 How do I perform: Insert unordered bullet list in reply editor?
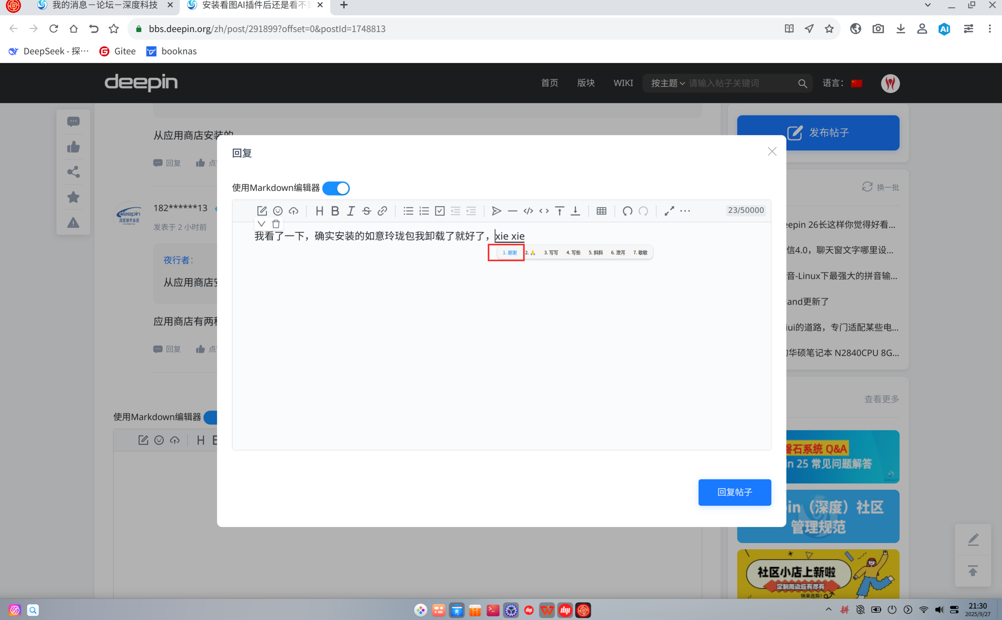[x=408, y=211]
